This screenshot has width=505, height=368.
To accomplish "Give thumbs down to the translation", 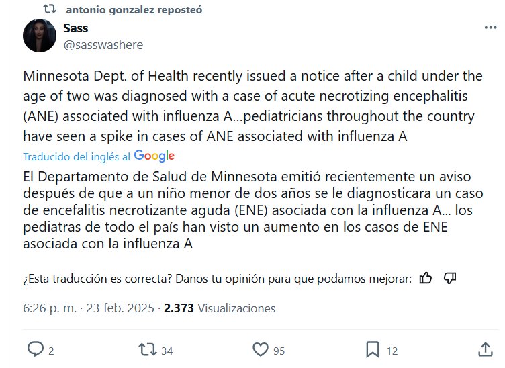I will (450, 278).
